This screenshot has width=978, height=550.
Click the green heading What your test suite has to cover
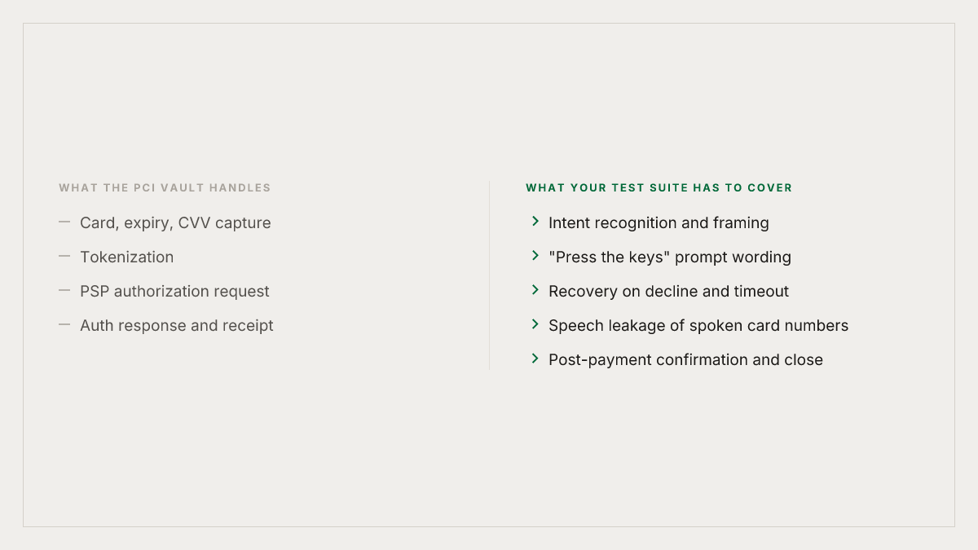[659, 187]
